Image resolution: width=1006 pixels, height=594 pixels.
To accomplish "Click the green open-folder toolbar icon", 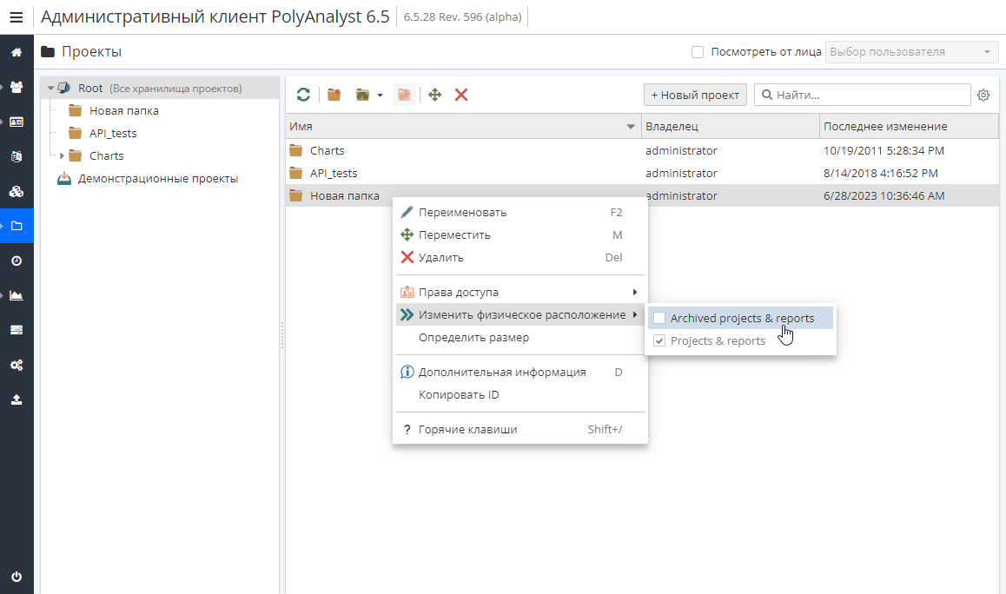I will tap(362, 95).
